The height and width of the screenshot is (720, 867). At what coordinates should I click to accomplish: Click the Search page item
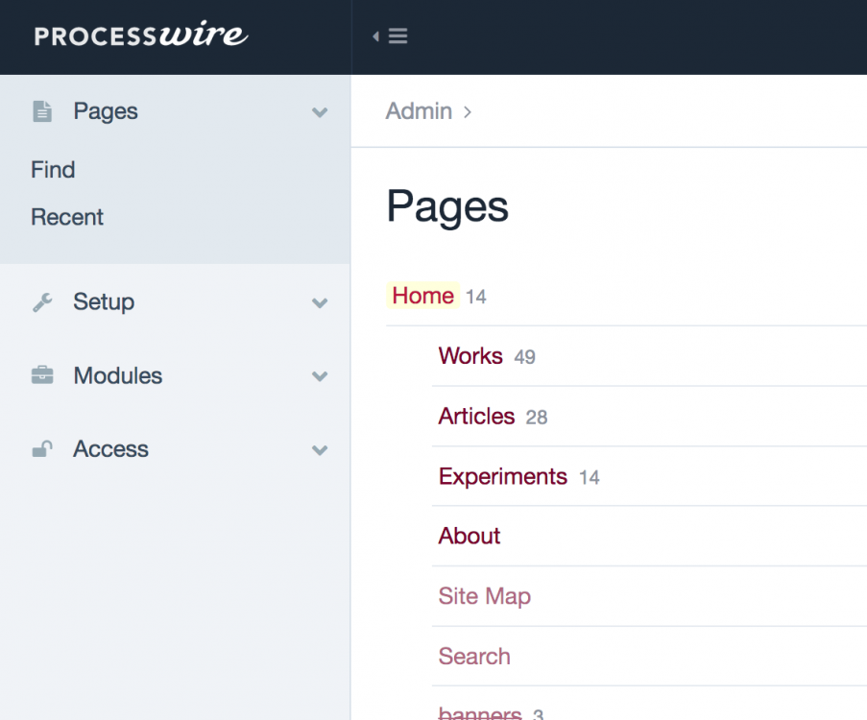coord(474,657)
